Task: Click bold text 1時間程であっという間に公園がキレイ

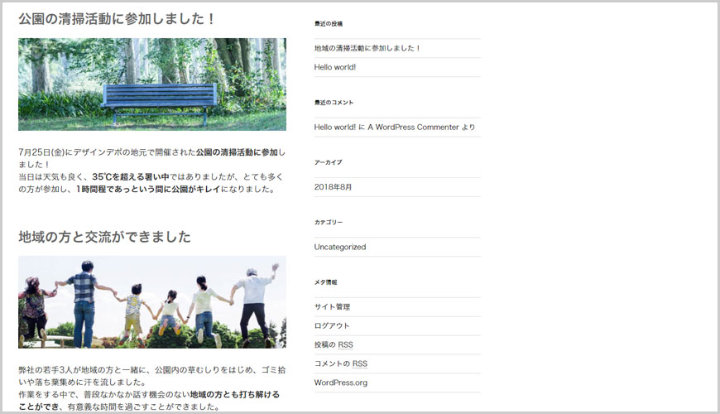Action: [148, 189]
